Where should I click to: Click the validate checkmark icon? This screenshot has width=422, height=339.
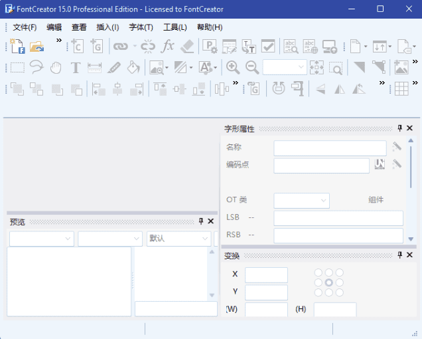pyautogui.click(x=268, y=46)
